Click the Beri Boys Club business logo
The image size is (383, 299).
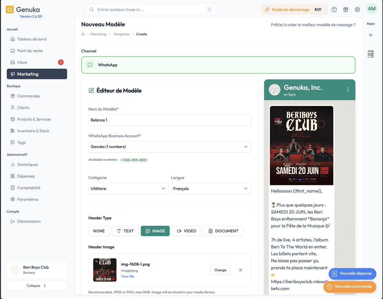point(15,270)
